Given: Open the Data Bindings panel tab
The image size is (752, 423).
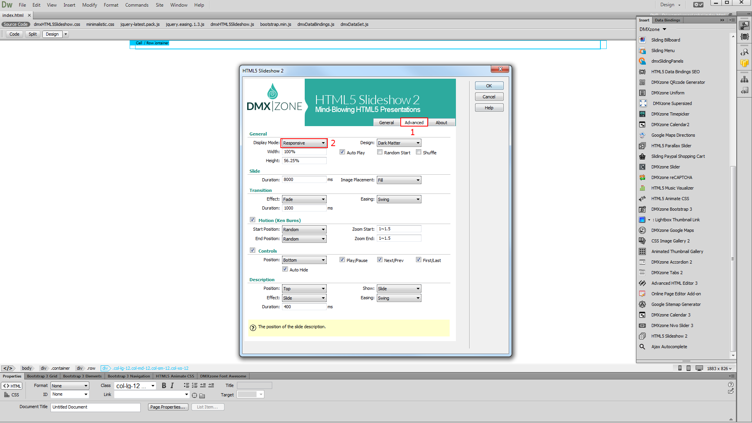Looking at the screenshot, I should [x=667, y=20].
